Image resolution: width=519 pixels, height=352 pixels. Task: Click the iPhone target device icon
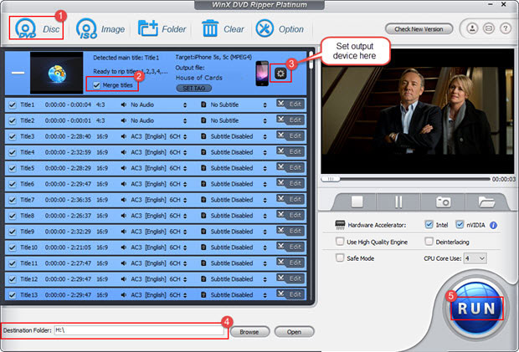[262, 74]
